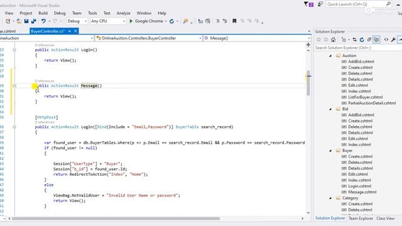Collapse the Category folder in Solution Explorer
The height and width of the screenshot is (226, 402).
330,198
